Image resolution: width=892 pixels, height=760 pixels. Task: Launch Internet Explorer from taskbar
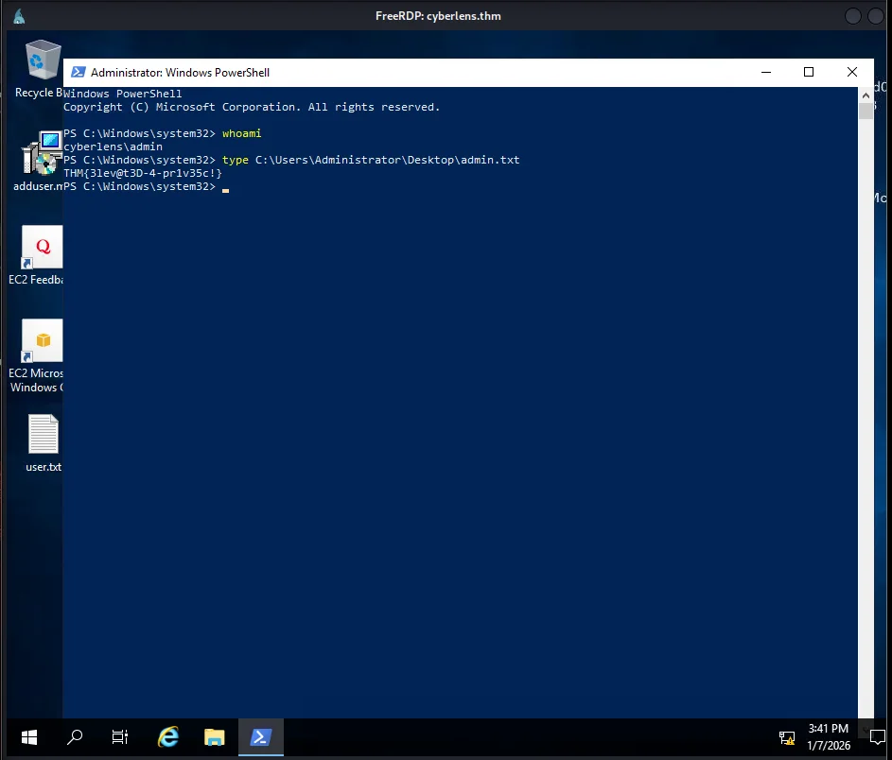coord(168,737)
